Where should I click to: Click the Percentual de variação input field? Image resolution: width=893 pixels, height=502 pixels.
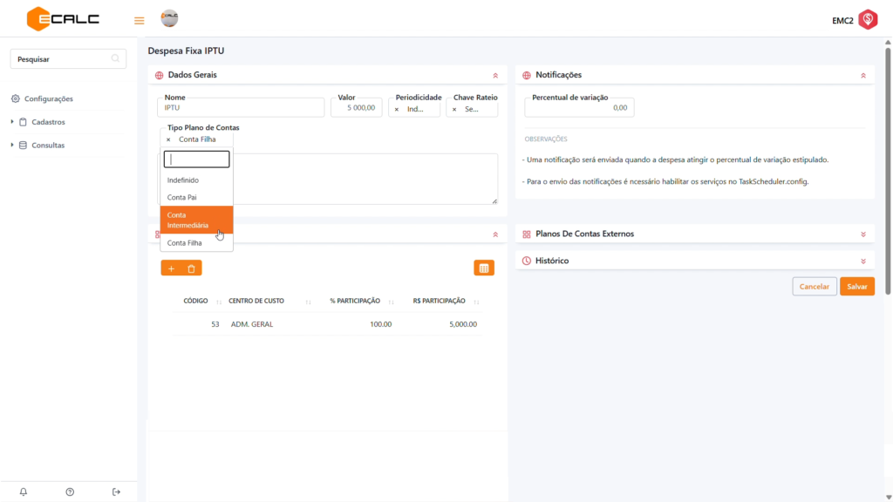[x=579, y=108]
